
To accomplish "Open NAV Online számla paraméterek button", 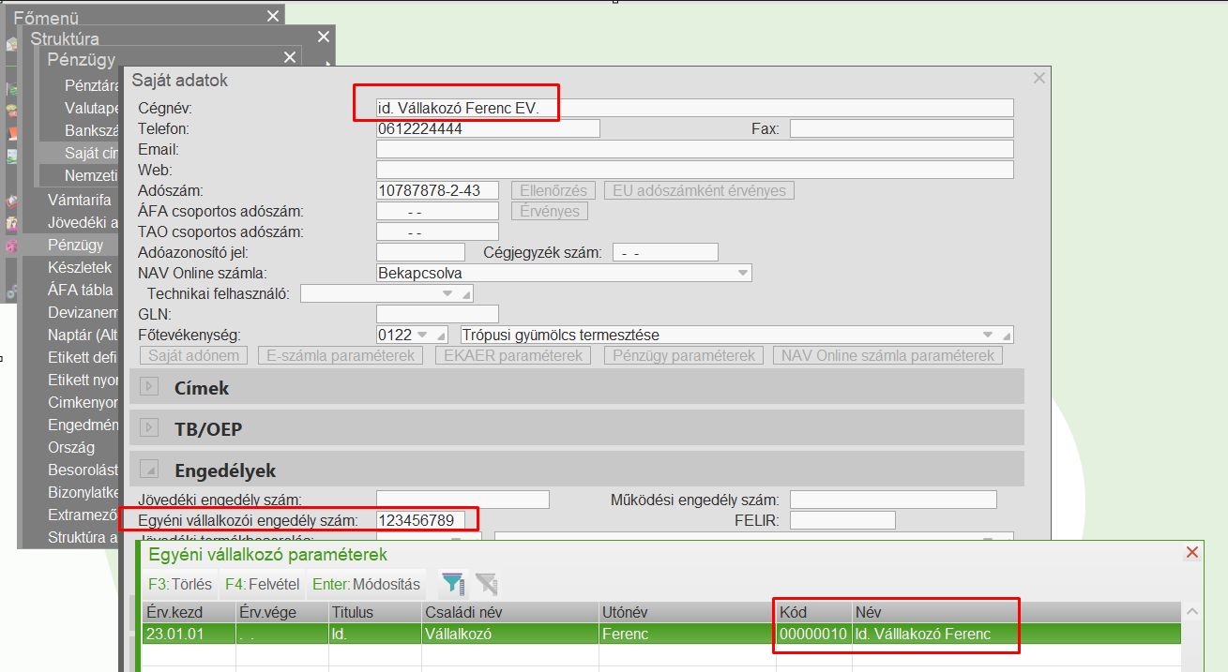I will 887,355.
